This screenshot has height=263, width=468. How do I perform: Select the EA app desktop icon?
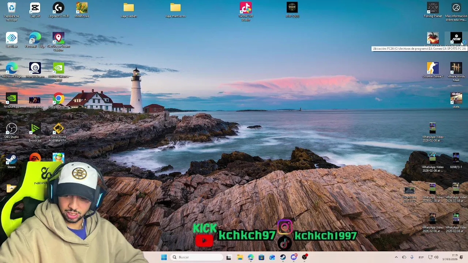tap(35, 158)
